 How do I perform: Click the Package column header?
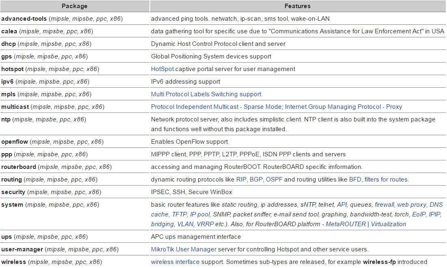pos(75,6)
